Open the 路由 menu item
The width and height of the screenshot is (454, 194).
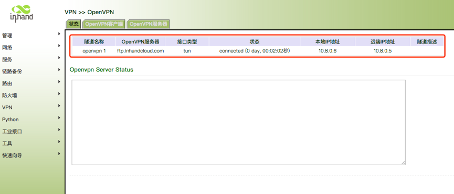coord(7,83)
